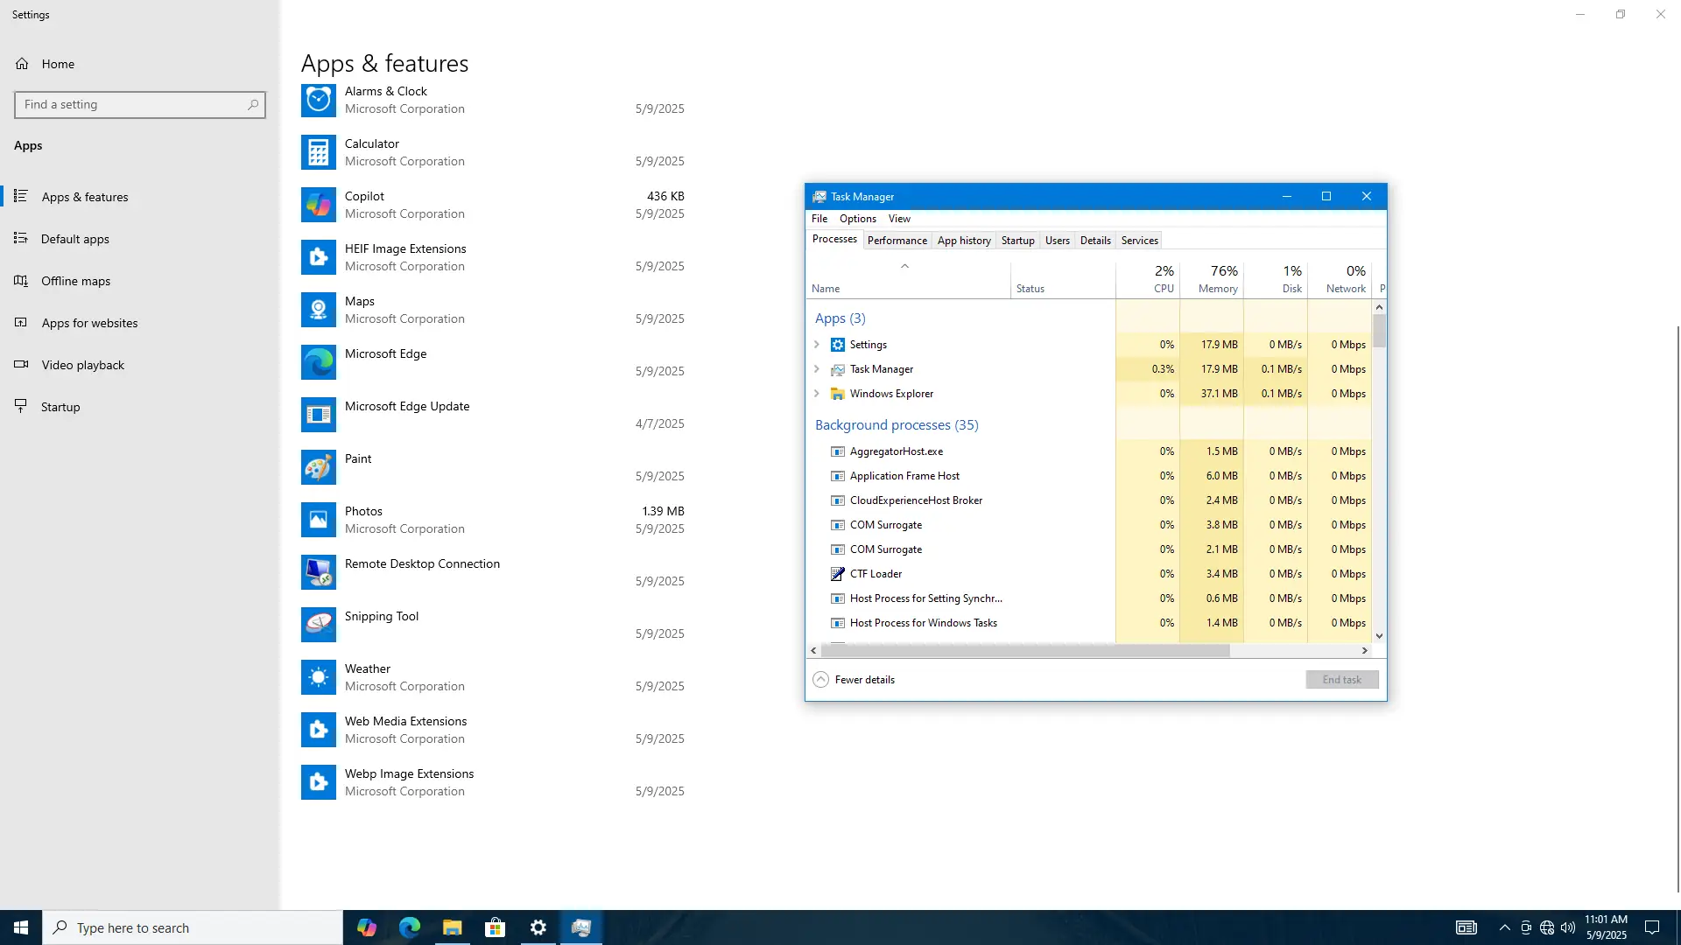1681x945 pixels.
Task: Open the Startup tab in Task Manager
Action: (x=1017, y=241)
